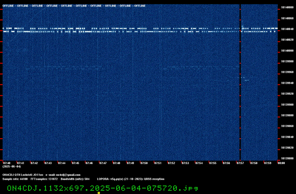Select the 07:55 time label

tap(213, 163)
